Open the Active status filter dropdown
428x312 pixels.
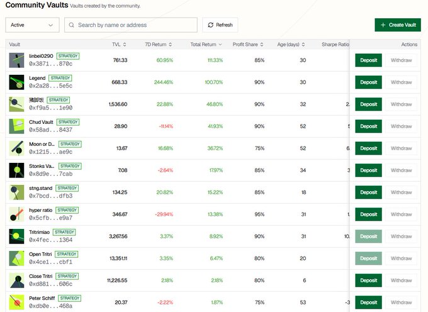tap(32, 25)
